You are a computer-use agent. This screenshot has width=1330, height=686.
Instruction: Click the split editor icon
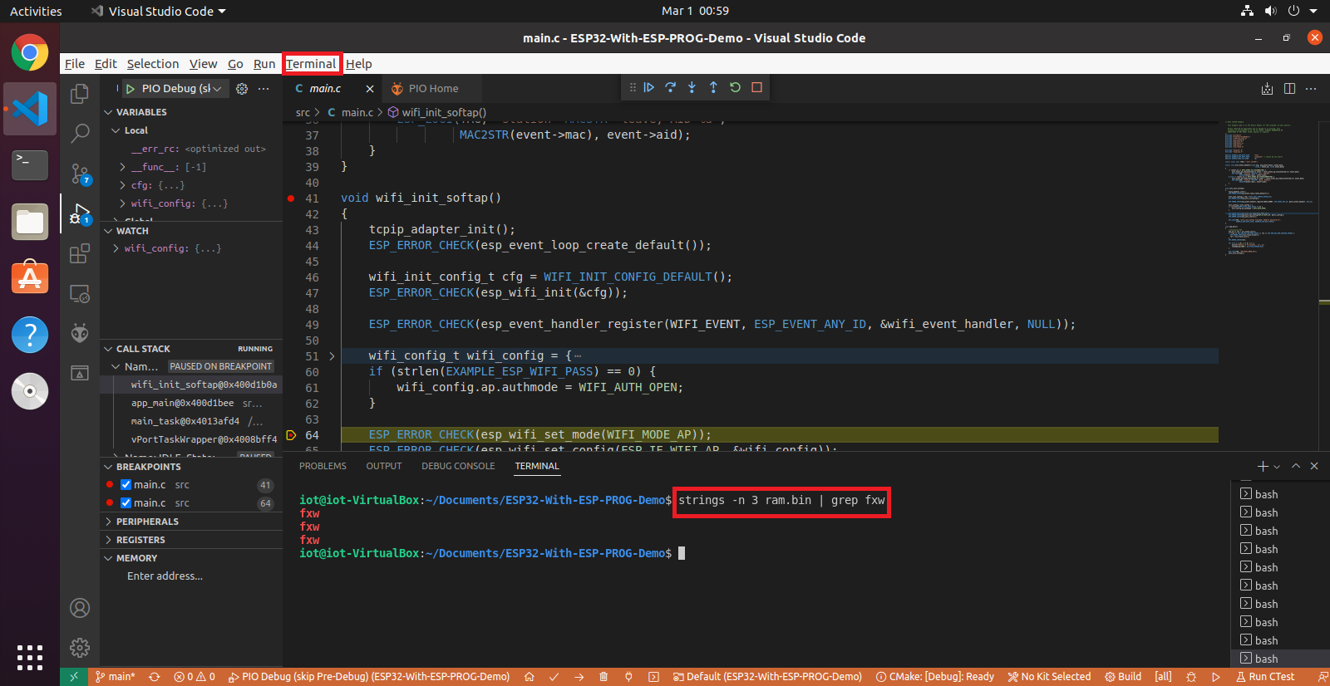tap(1289, 89)
